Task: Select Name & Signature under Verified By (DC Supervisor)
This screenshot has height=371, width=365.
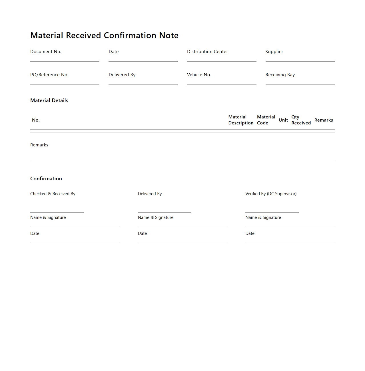Action: [x=272, y=211]
